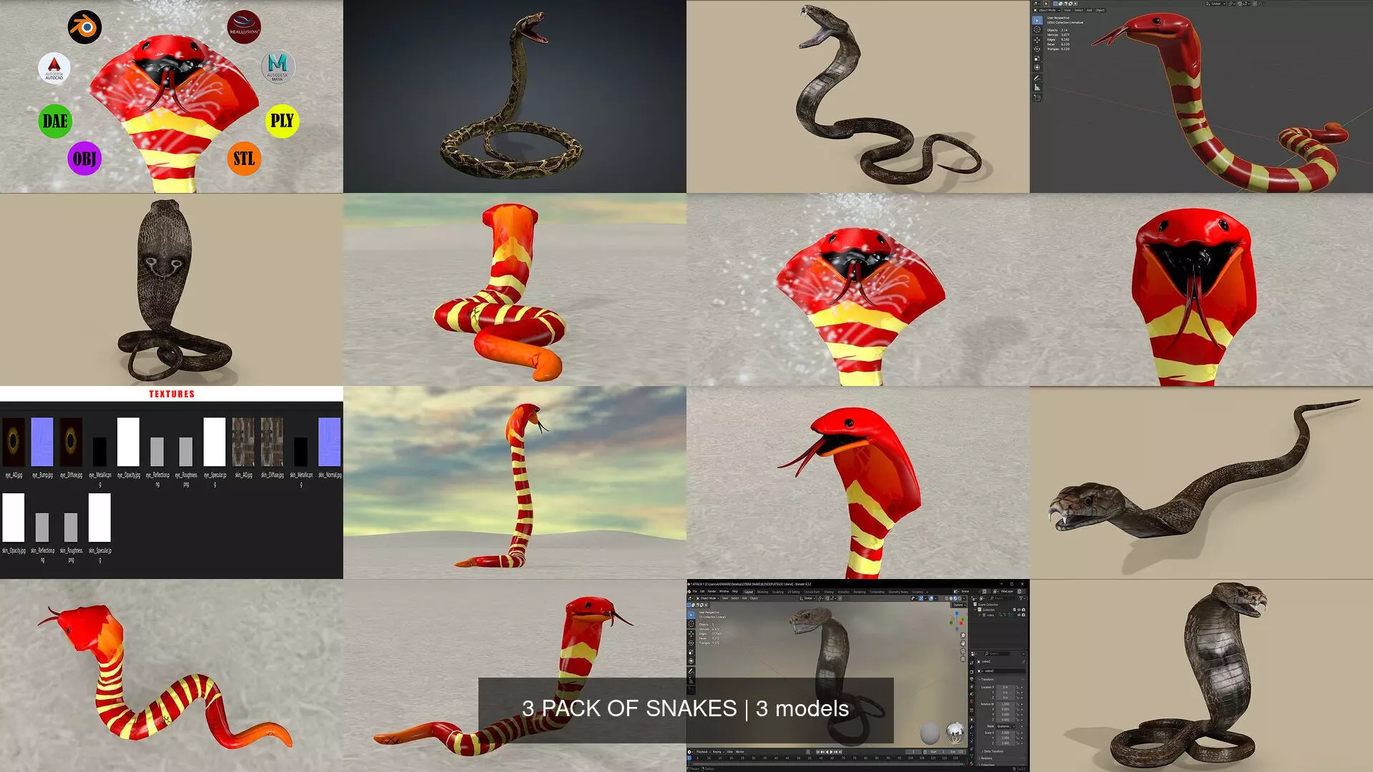1373x772 pixels.
Task: Open the Help menu in the Blender 4.3.2 window
Action: 734,591
